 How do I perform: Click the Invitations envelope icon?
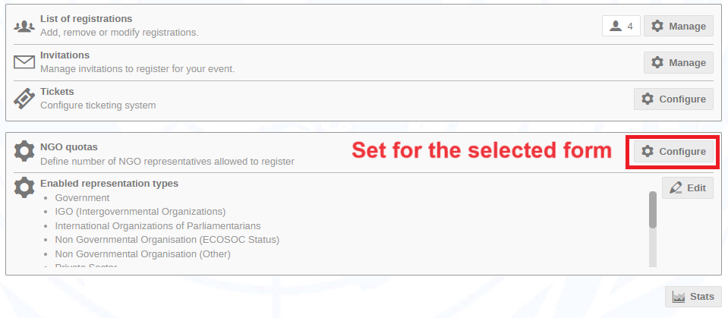click(24, 62)
